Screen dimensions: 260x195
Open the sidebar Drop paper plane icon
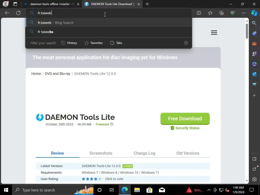tap(254, 84)
